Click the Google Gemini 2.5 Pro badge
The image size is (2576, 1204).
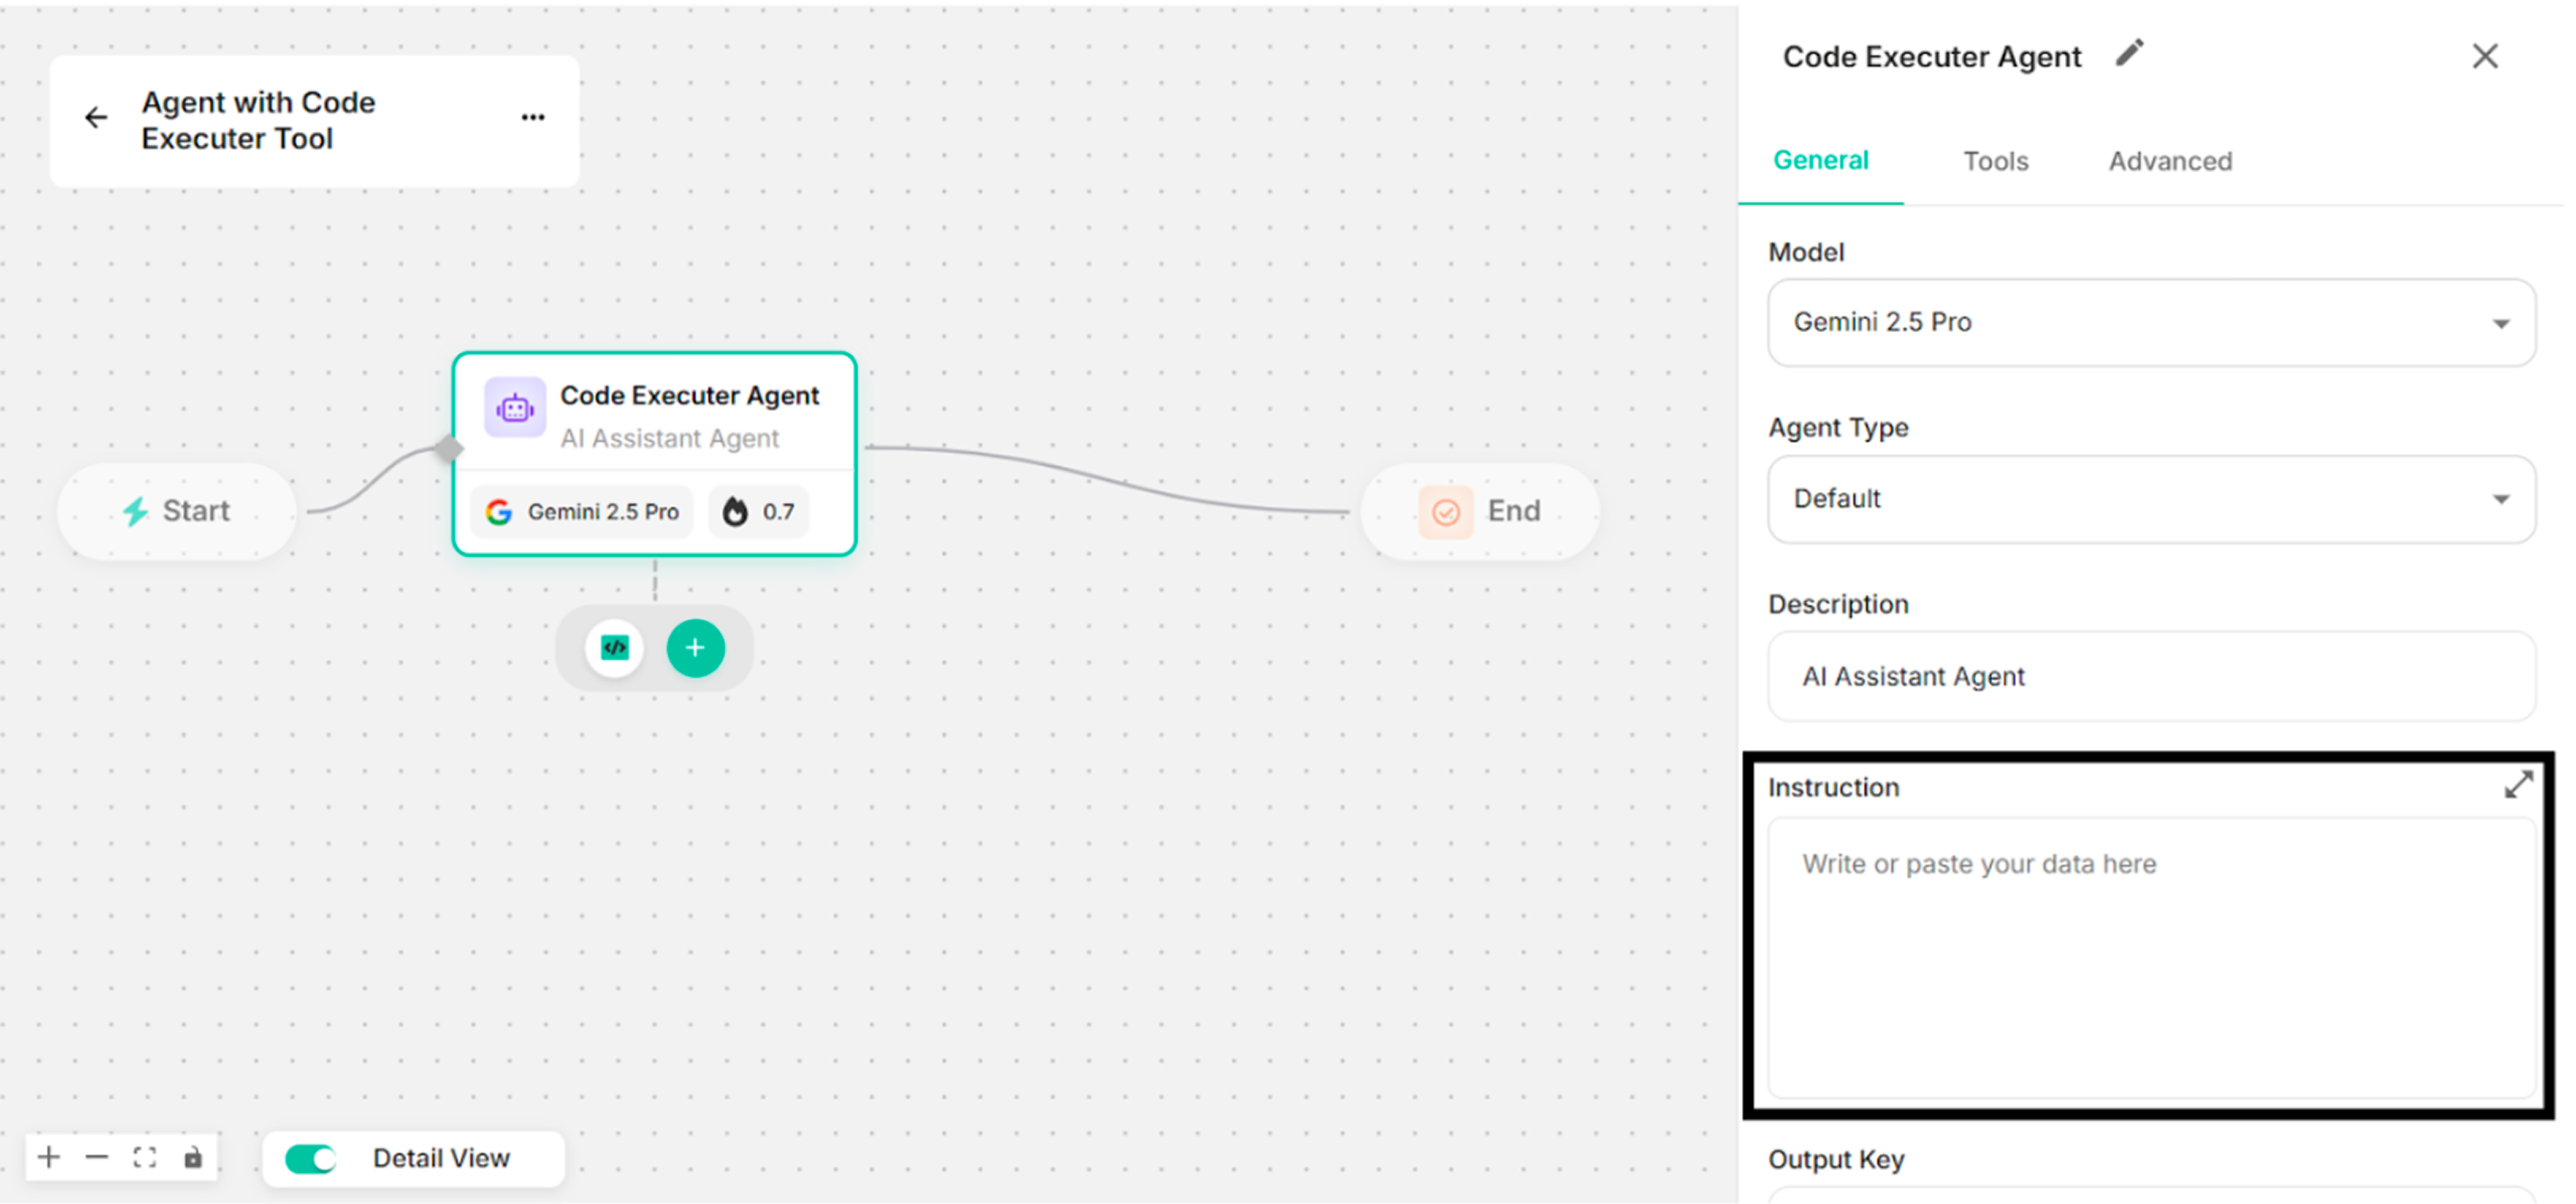pos(582,512)
